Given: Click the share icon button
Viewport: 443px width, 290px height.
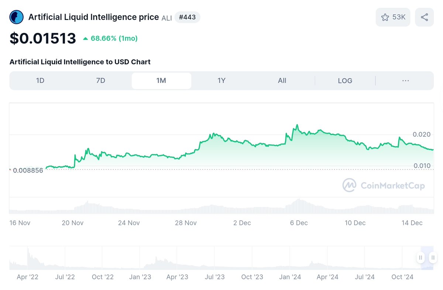Looking at the screenshot, I should (x=424, y=17).
